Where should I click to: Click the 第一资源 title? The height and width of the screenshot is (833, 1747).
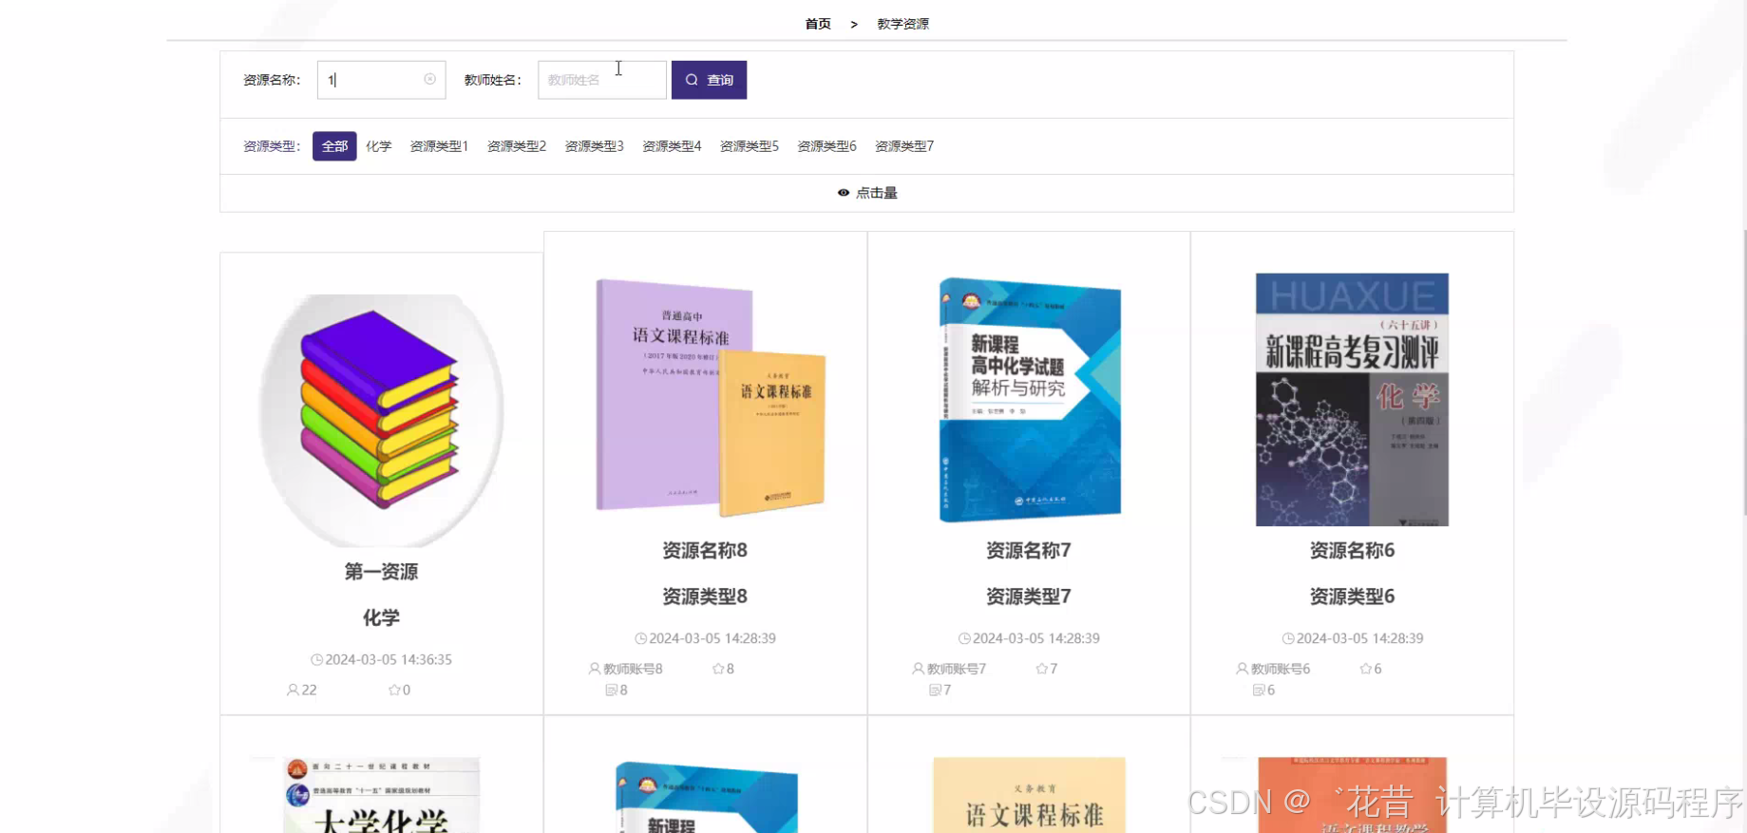[381, 572]
